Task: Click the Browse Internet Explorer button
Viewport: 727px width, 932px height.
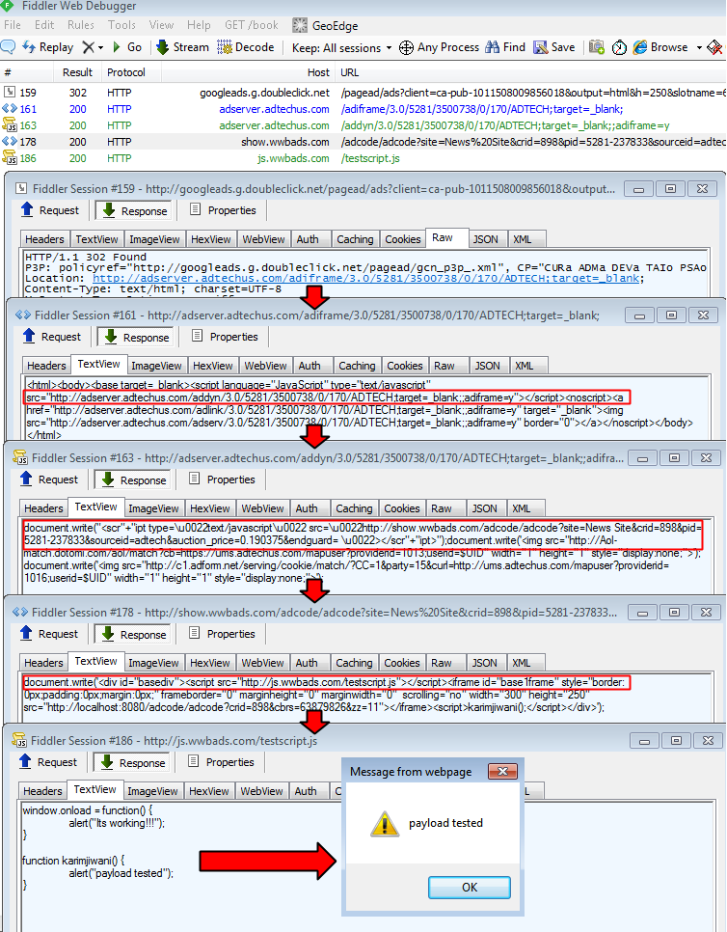Action: pos(660,47)
